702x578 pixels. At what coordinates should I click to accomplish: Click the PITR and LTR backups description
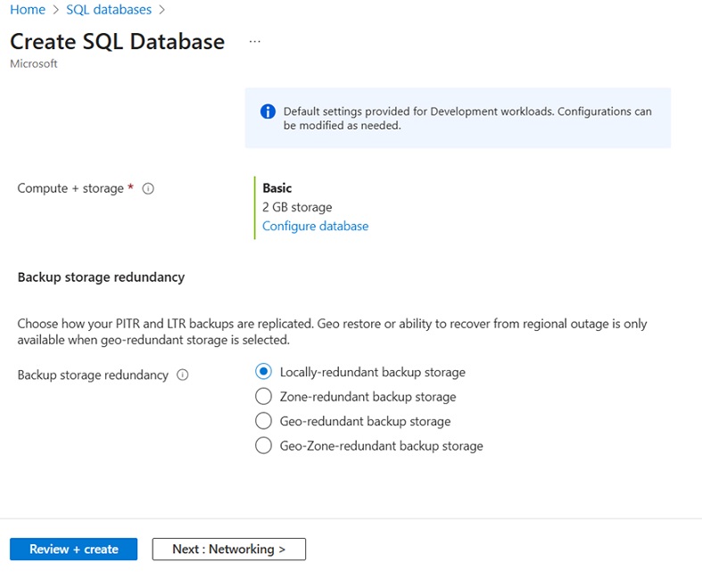[x=332, y=332]
